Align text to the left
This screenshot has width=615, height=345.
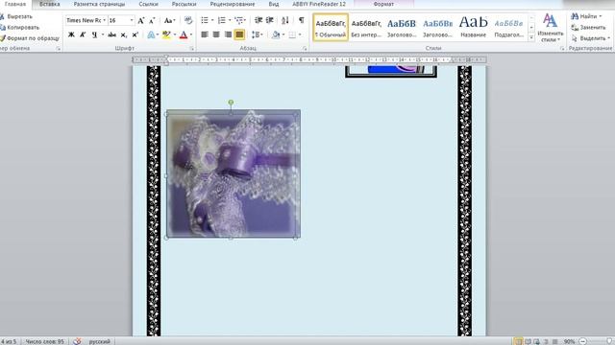coord(205,34)
